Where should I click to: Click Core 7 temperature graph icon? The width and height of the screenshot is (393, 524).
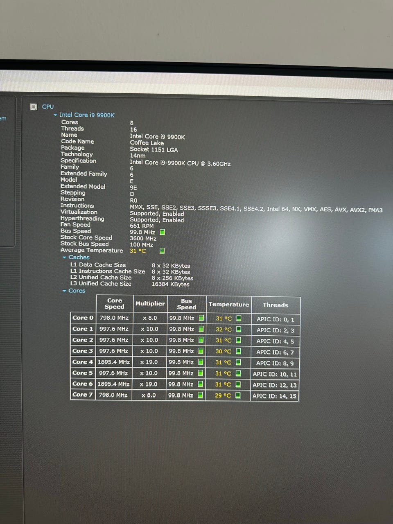(x=238, y=395)
